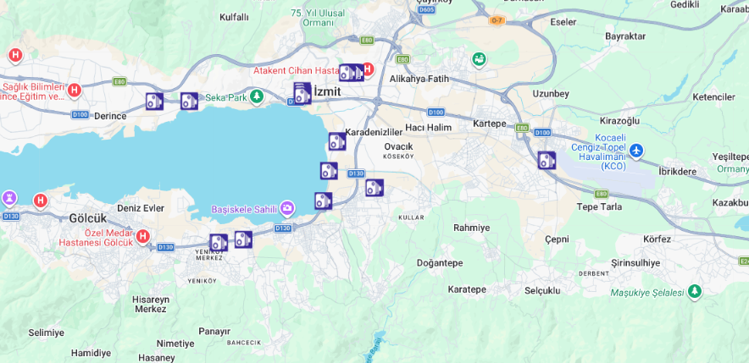Image resolution: width=749 pixels, height=363 pixels.
Task: Open the green marker above Alikahya Fatih
Action: pyautogui.click(x=480, y=59)
